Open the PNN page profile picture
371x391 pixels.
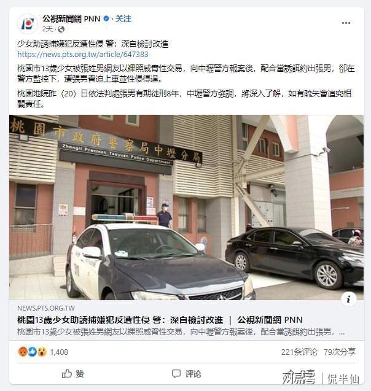point(28,24)
